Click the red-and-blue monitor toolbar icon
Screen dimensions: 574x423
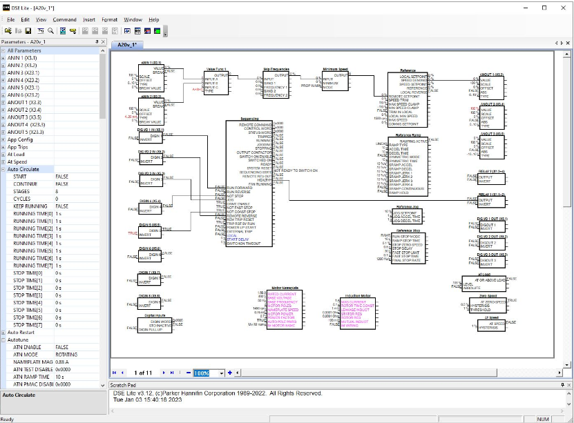(146, 31)
